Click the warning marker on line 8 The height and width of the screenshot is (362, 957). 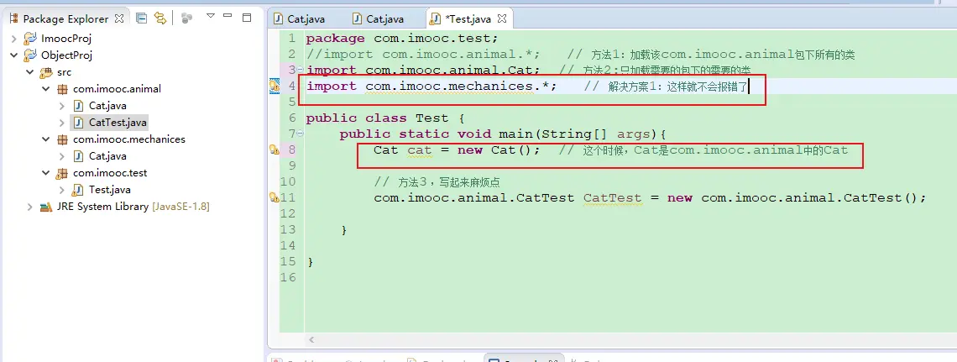(274, 150)
